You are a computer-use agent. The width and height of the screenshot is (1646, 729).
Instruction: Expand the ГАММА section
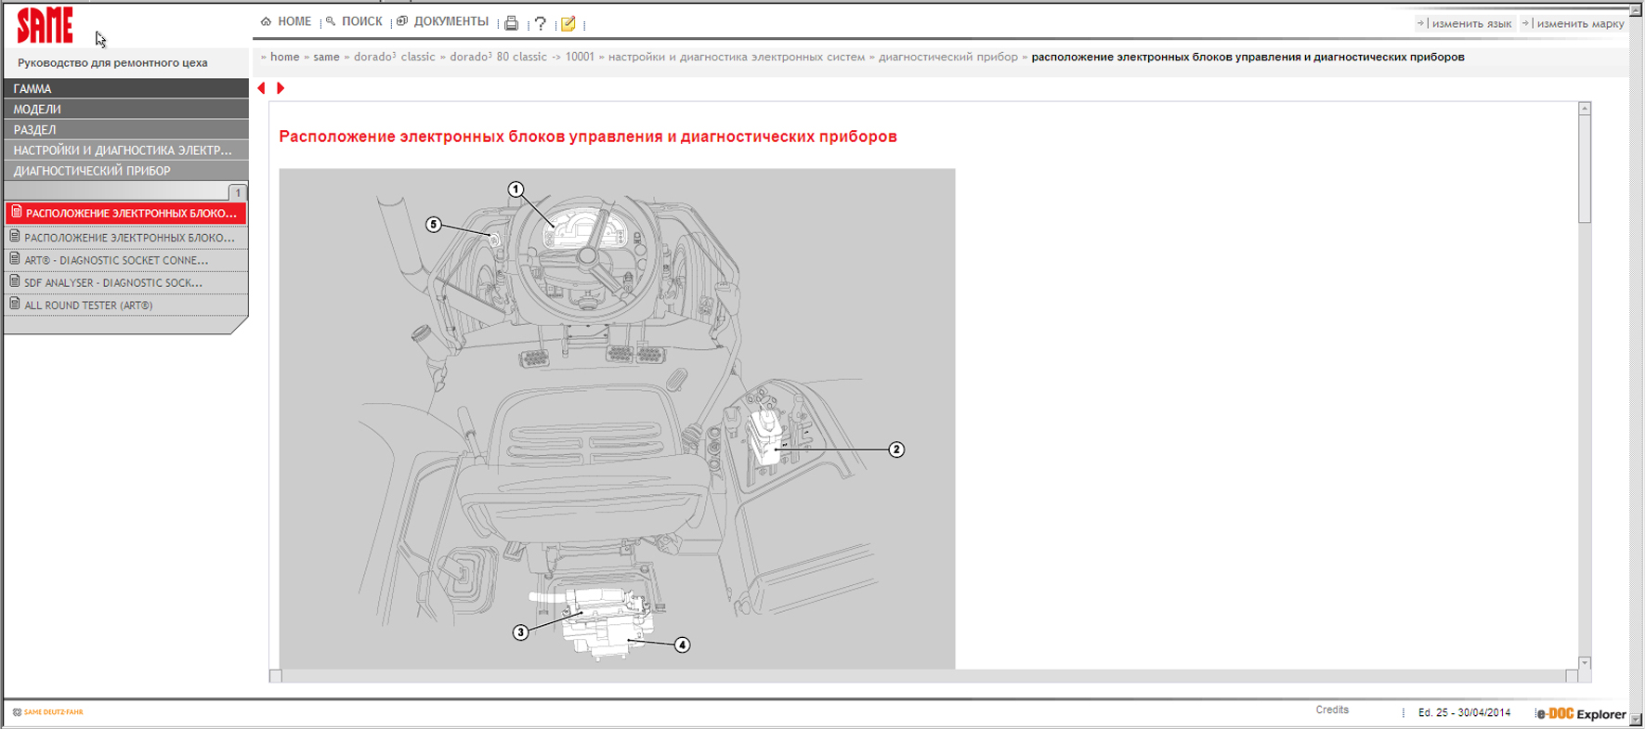click(125, 88)
